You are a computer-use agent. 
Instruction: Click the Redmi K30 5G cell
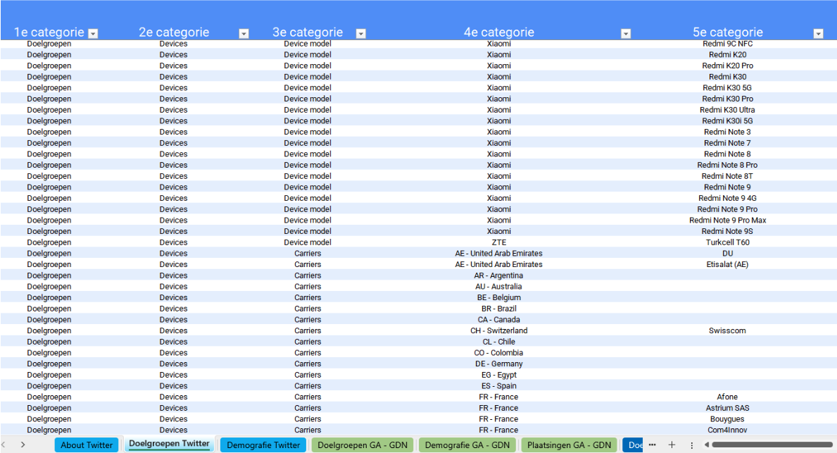[x=728, y=87]
